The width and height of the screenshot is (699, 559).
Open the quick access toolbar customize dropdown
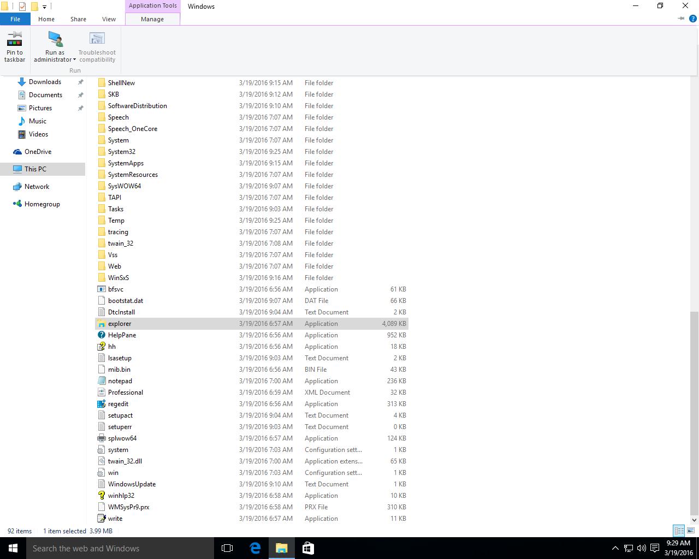click(45, 7)
